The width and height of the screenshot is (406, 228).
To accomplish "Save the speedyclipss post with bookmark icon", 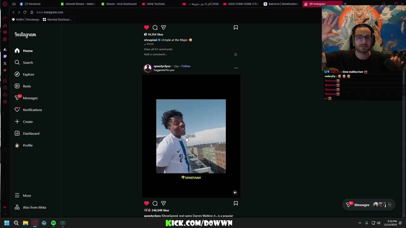I will (236, 203).
